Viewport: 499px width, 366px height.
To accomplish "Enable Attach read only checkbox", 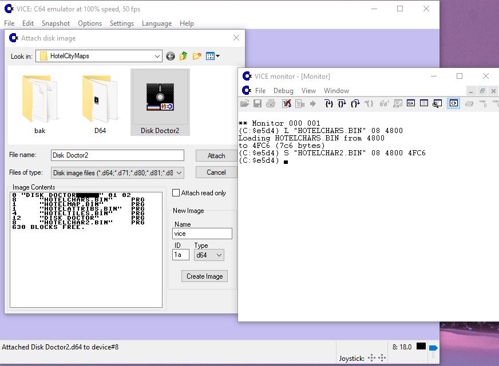I will click(x=176, y=192).
